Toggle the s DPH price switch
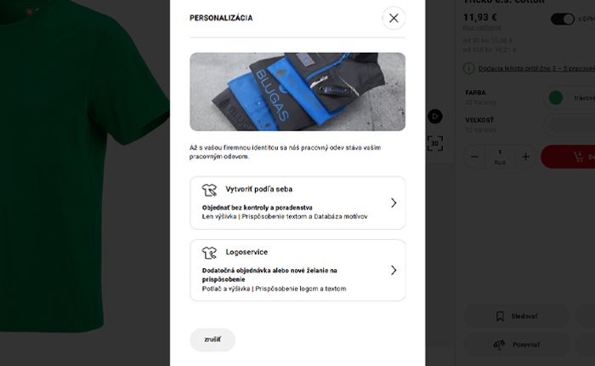Image resolution: width=595 pixels, height=366 pixels. click(563, 19)
